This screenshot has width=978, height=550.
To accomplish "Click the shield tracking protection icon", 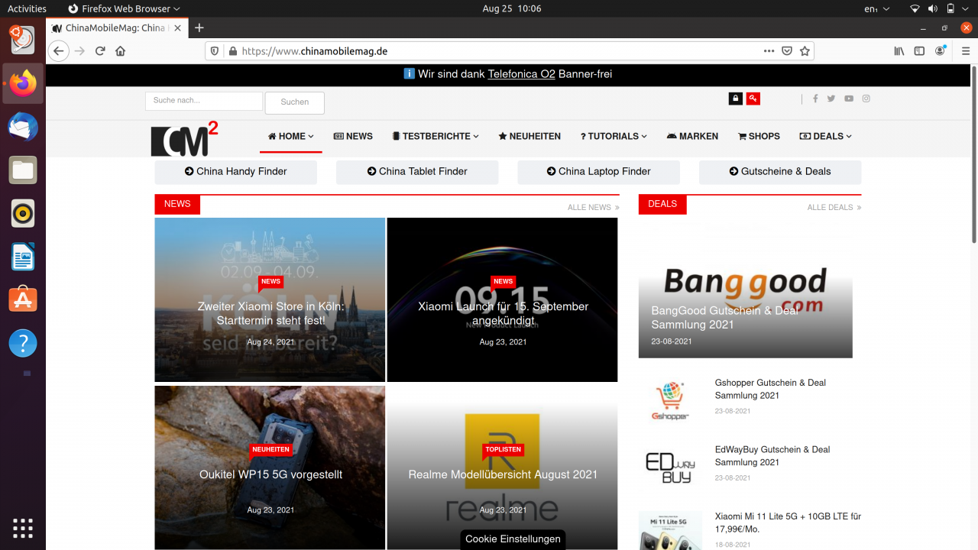I will [x=215, y=51].
